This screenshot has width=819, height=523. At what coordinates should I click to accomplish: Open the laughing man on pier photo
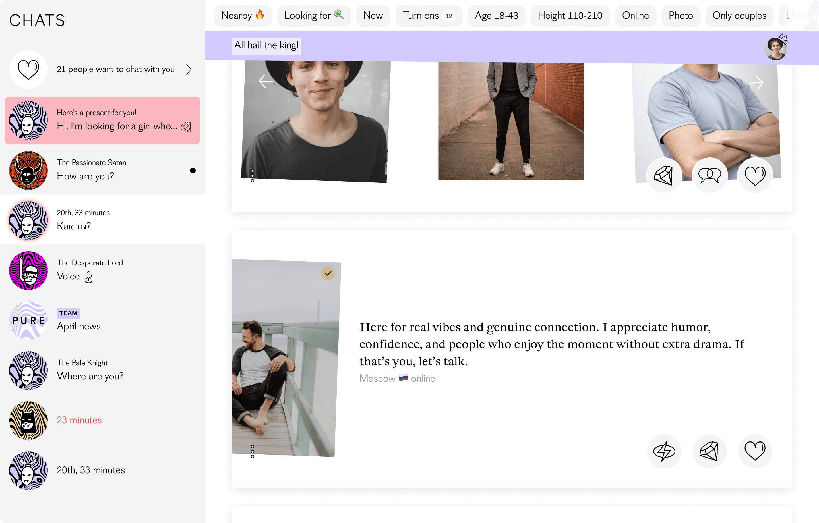tap(286, 358)
